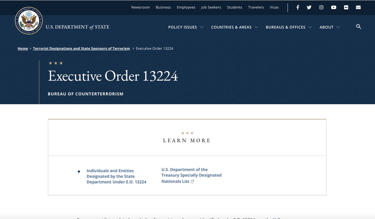Open the Business link
Viewport: 375px width, 219px height.
point(163,7)
